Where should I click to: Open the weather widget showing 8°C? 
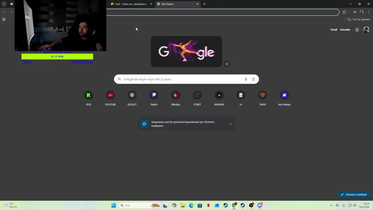(10, 205)
